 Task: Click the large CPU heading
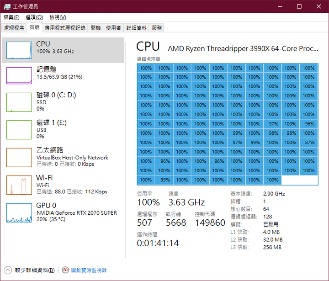coord(148,47)
